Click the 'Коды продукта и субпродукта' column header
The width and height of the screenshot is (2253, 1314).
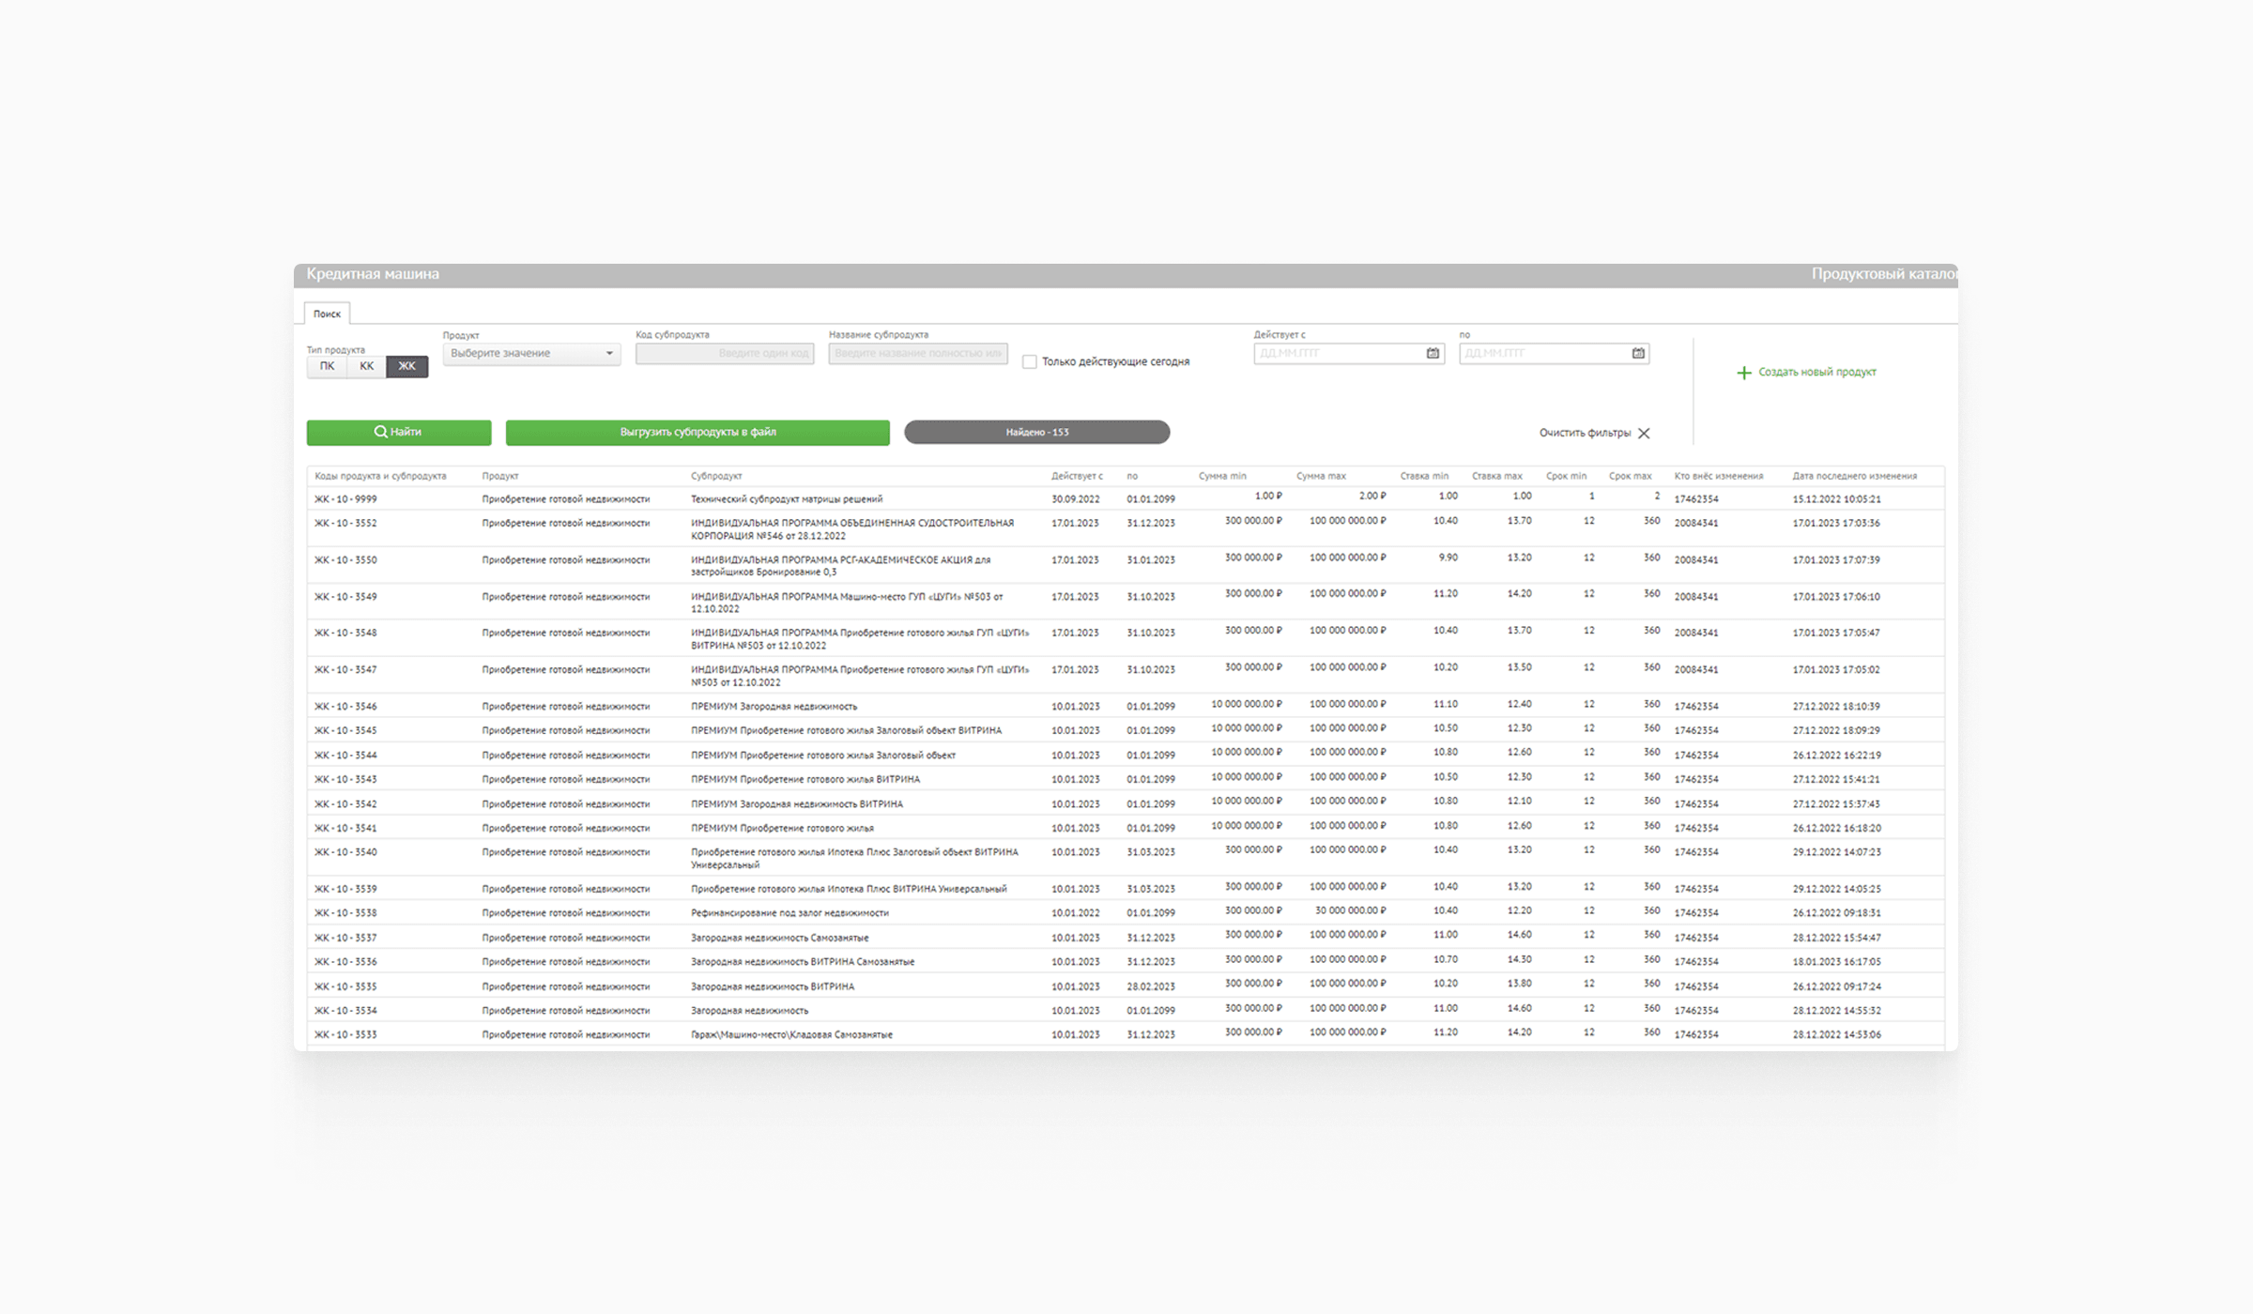(x=380, y=476)
